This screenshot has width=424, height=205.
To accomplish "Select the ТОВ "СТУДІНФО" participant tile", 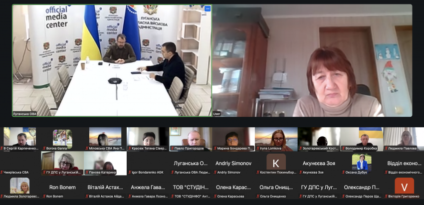I will coord(191,188).
